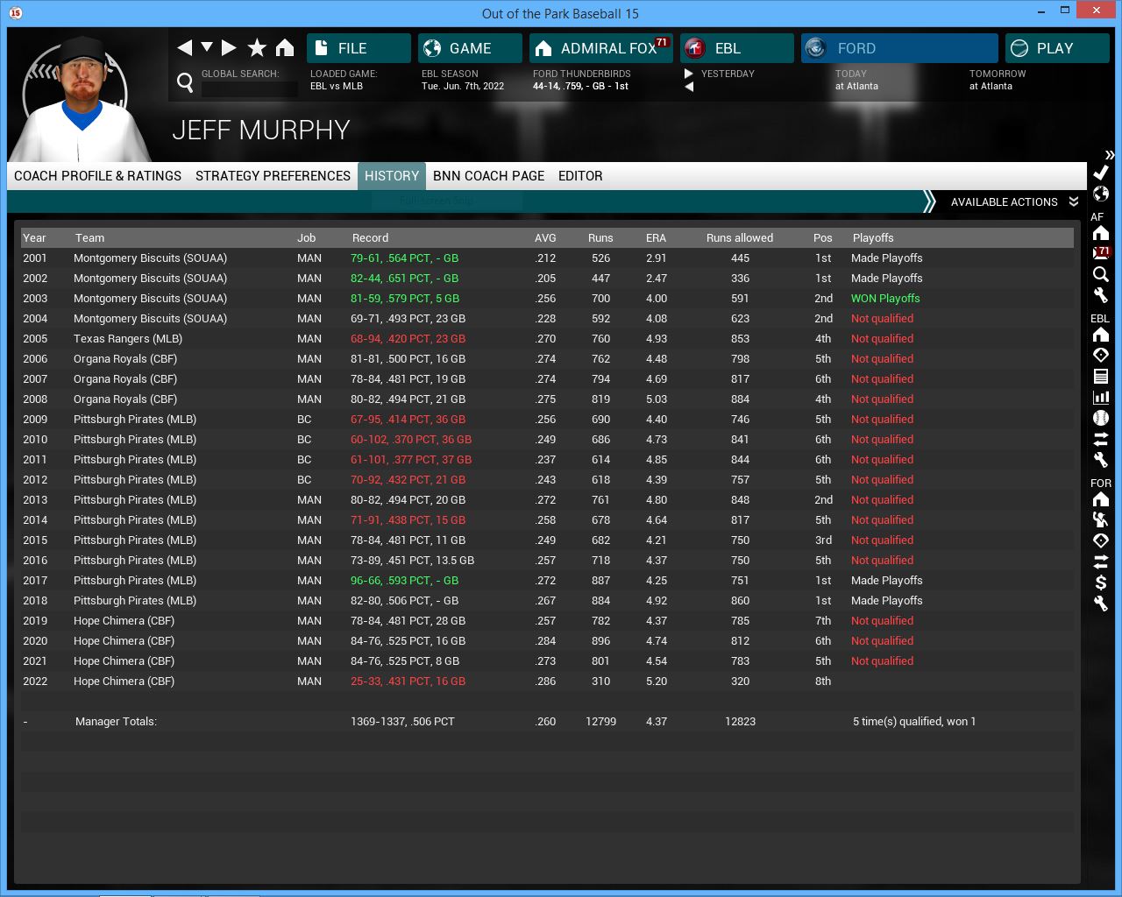
Task: Open the Coach Profile & Ratings tab
Action: click(97, 176)
